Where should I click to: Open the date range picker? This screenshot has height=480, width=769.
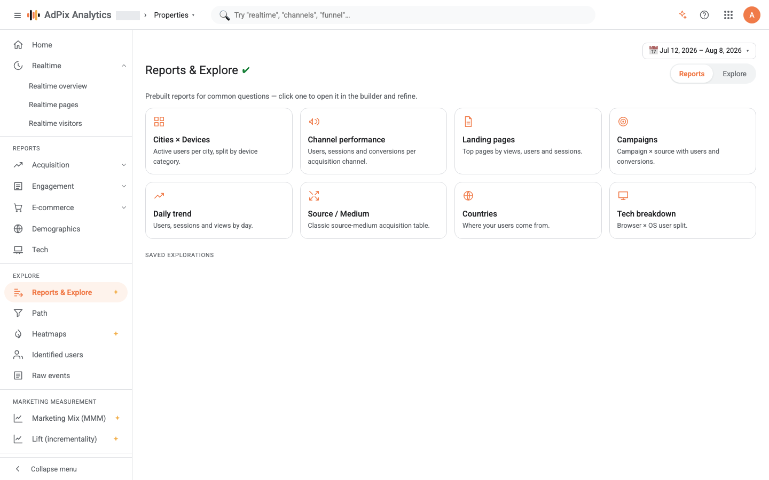pos(699,51)
